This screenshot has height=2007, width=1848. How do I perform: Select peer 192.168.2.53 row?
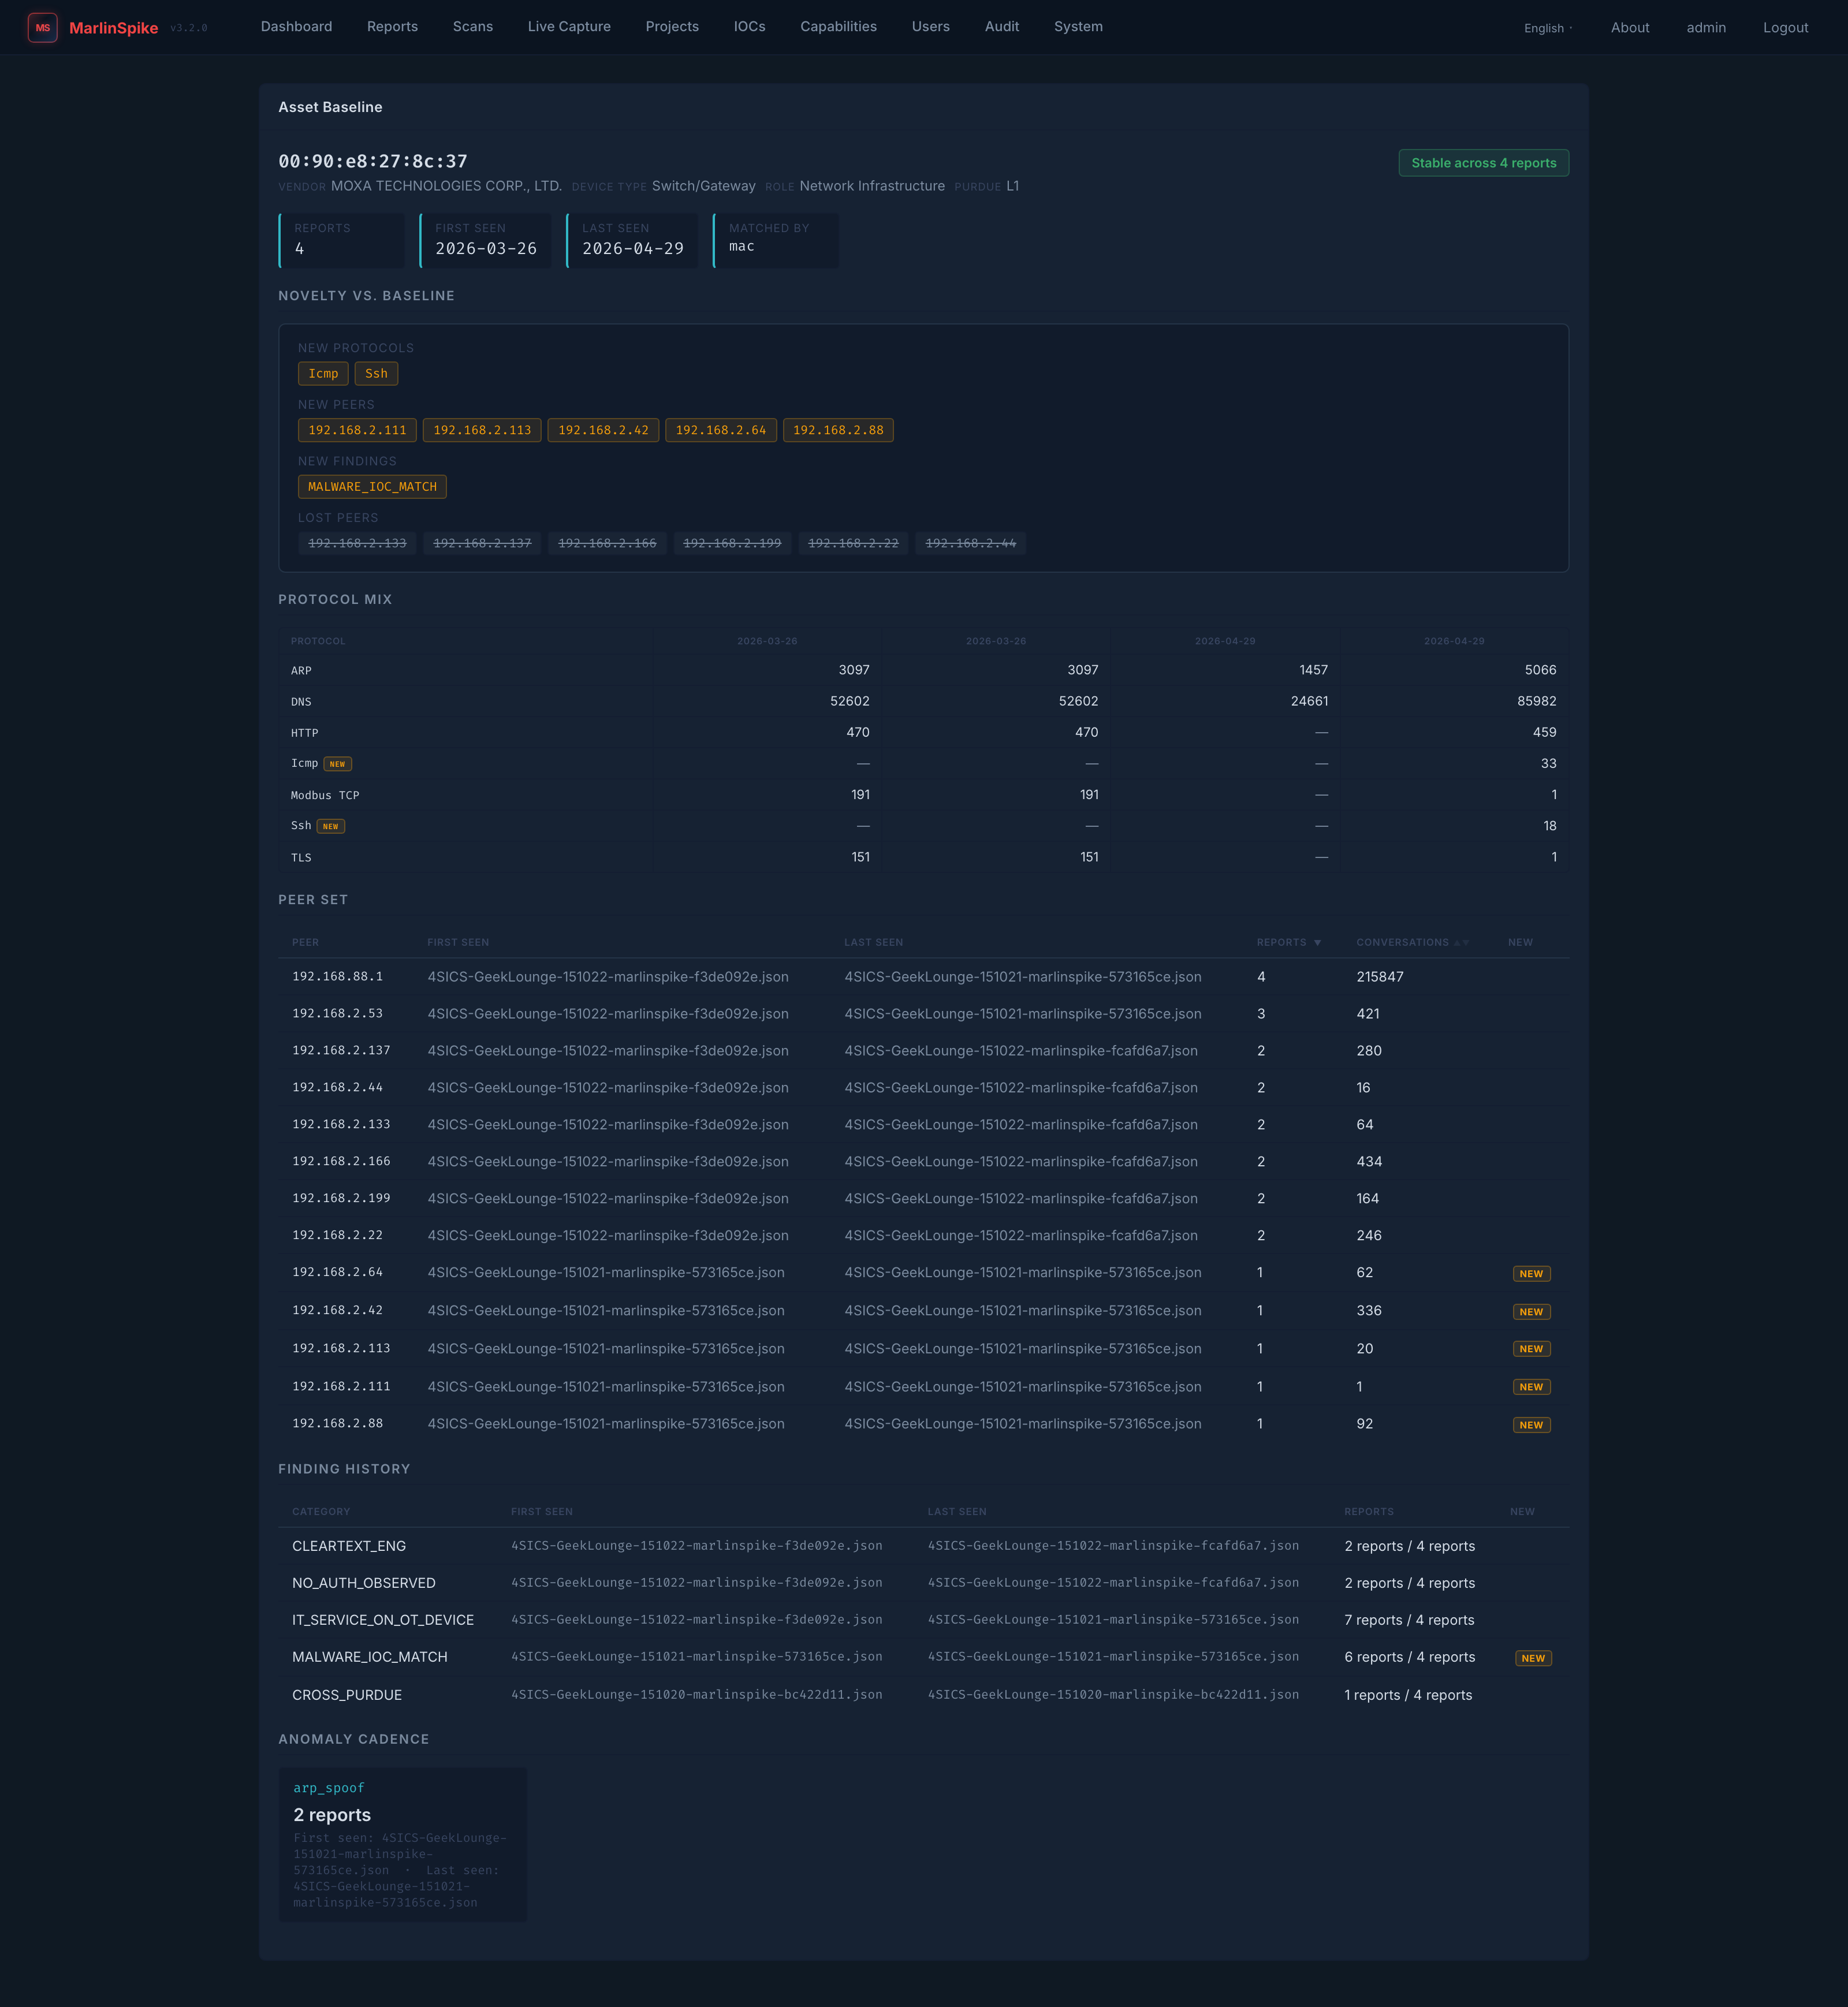pos(923,1014)
